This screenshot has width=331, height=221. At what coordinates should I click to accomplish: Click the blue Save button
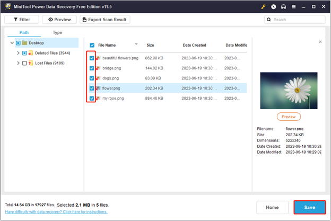[x=310, y=208]
